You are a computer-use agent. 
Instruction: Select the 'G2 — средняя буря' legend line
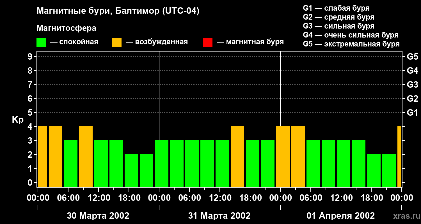338,17
